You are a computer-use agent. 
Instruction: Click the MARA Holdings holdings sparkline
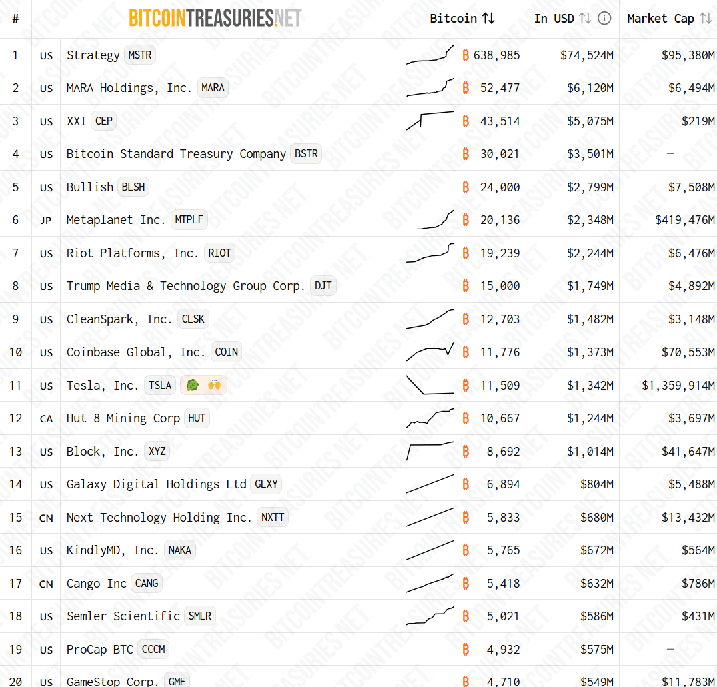pos(430,88)
